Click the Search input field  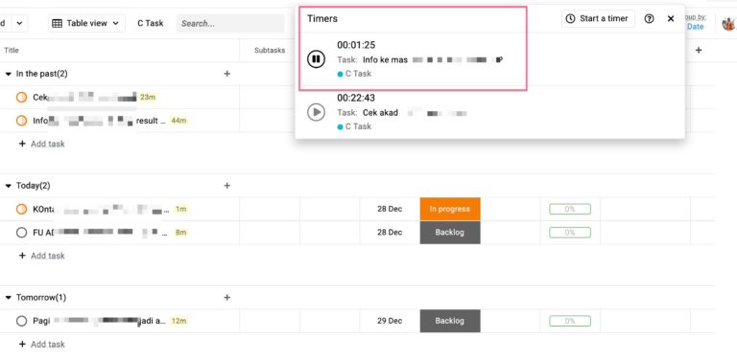click(x=230, y=23)
